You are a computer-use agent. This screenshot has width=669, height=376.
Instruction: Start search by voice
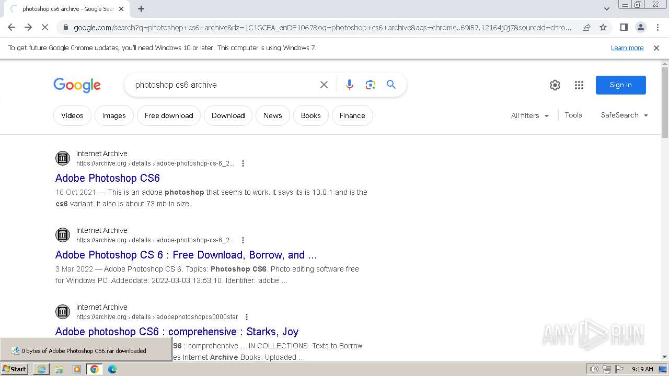350,85
